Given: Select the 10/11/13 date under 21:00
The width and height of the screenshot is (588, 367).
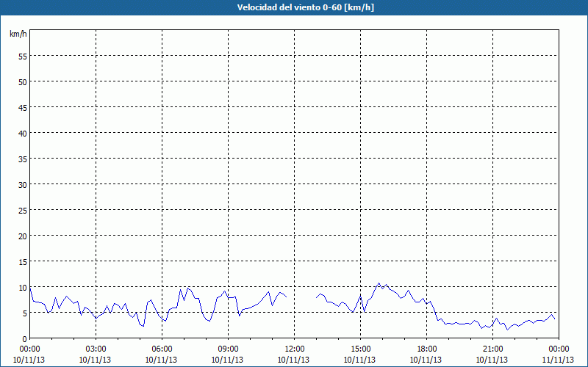Looking at the screenshot, I should [492, 360].
